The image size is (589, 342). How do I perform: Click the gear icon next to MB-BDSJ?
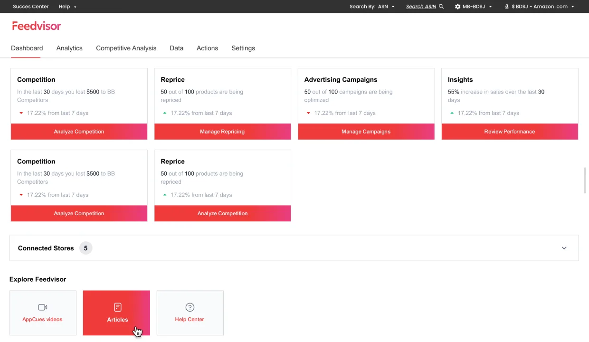tap(457, 7)
